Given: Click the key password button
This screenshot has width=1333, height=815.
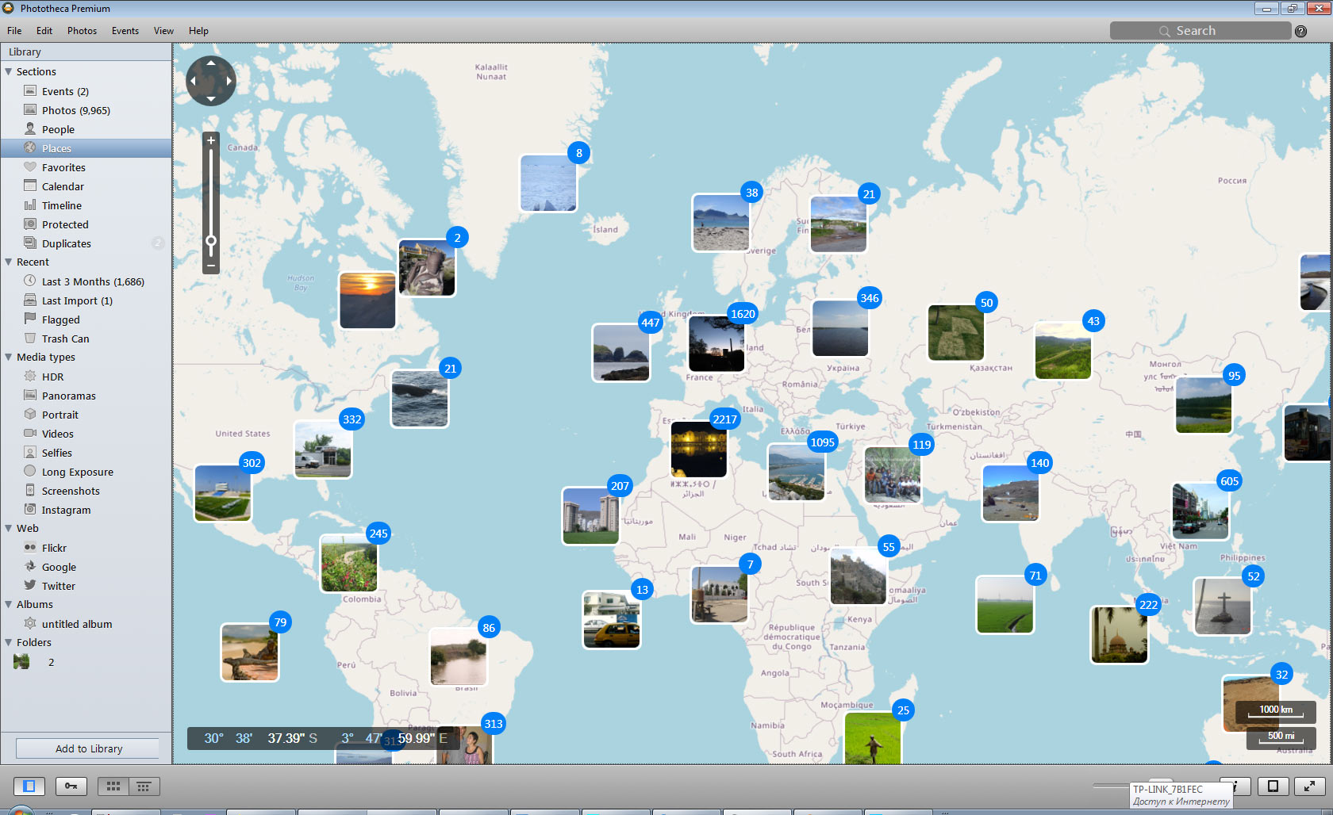Looking at the screenshot, I should click(x=71, y=786).
